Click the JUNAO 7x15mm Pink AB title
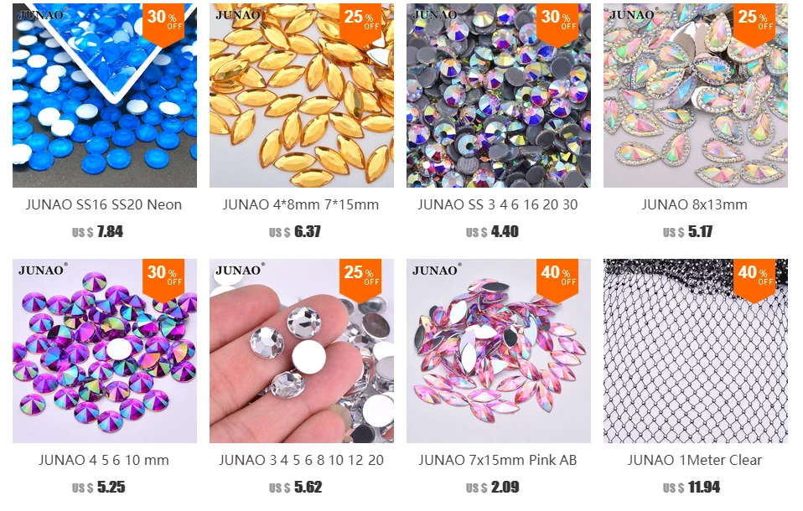803x511 pixels. (x=498, y=460)
